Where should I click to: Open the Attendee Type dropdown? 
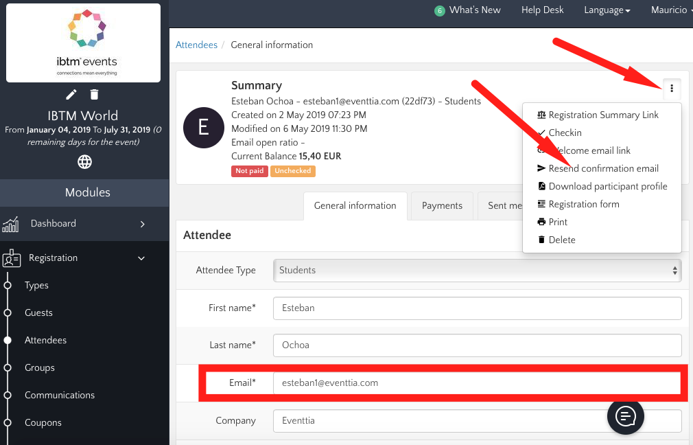(477, 271)
